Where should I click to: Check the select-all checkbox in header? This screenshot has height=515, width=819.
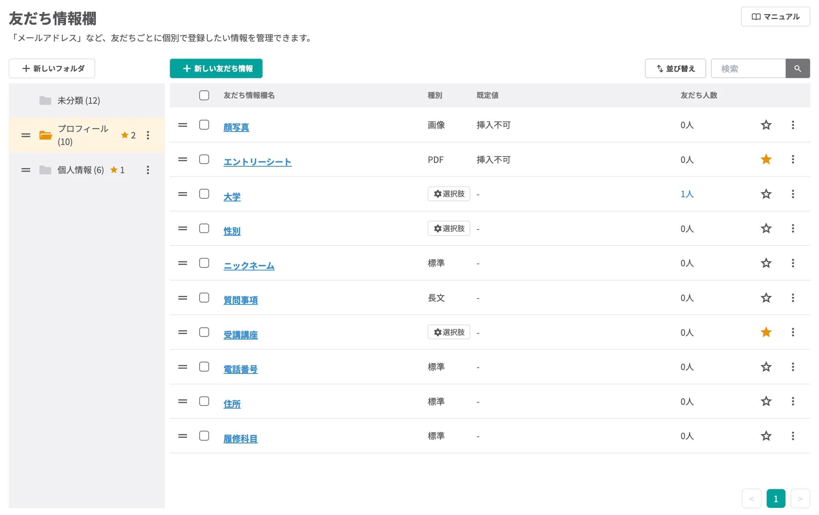204,95
